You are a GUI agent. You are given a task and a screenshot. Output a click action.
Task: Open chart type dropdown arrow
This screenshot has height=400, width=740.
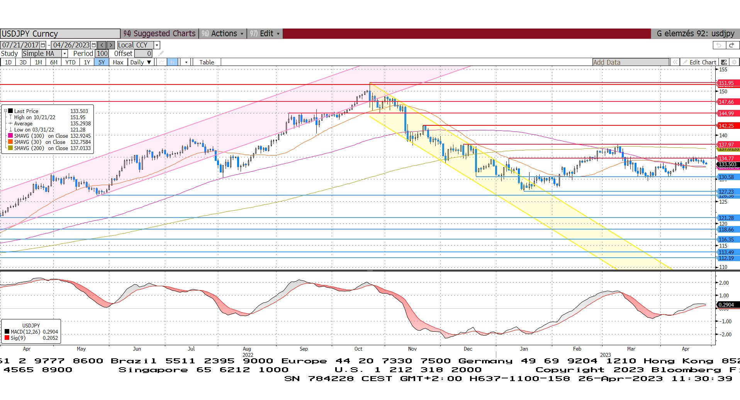(186, 62)
